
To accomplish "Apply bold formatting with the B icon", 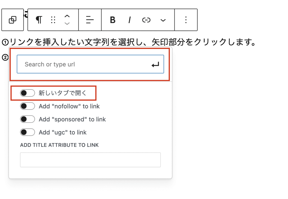I will [112, 20].
